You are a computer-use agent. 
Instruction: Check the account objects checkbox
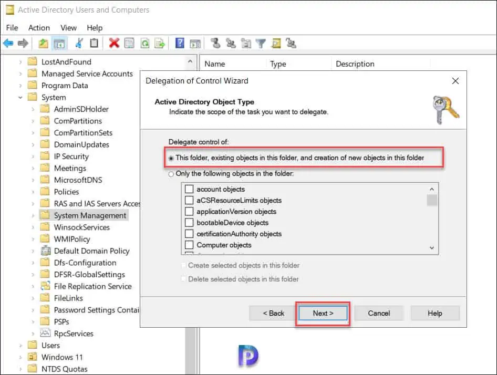pyautogui.click(x=189, y=189)
